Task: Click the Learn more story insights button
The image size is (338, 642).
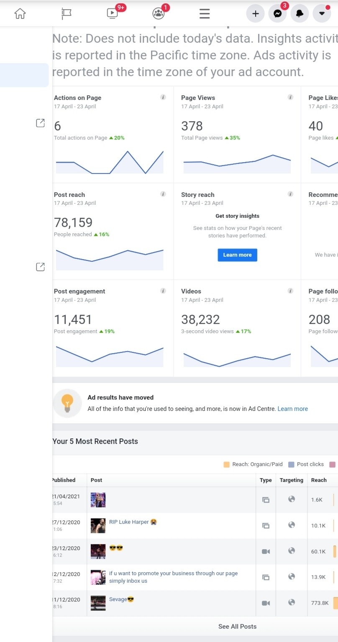Action: click(237, 255)
